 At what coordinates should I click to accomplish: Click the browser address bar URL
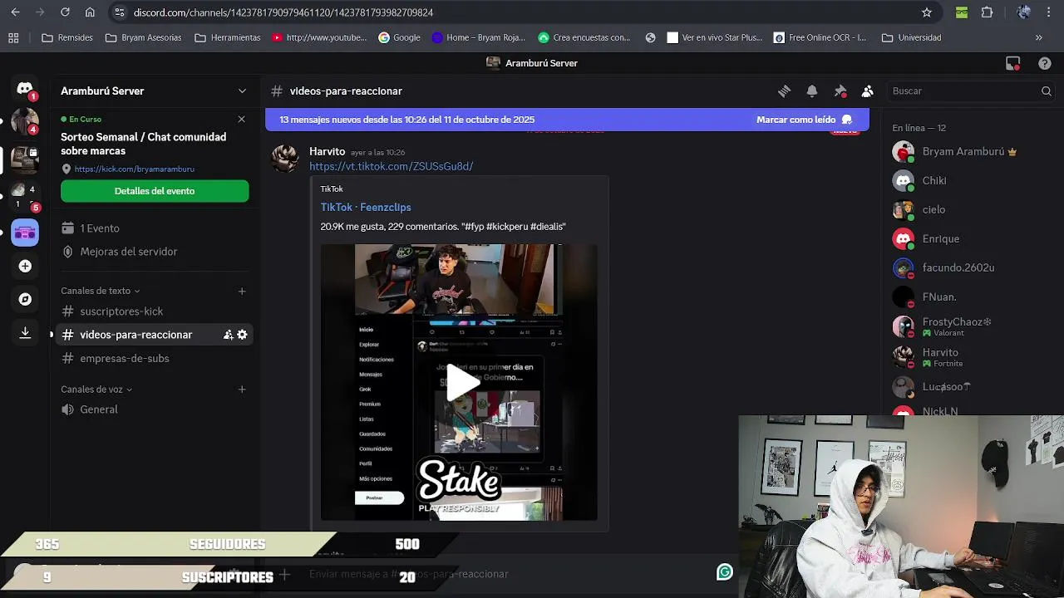click(283, 12)
